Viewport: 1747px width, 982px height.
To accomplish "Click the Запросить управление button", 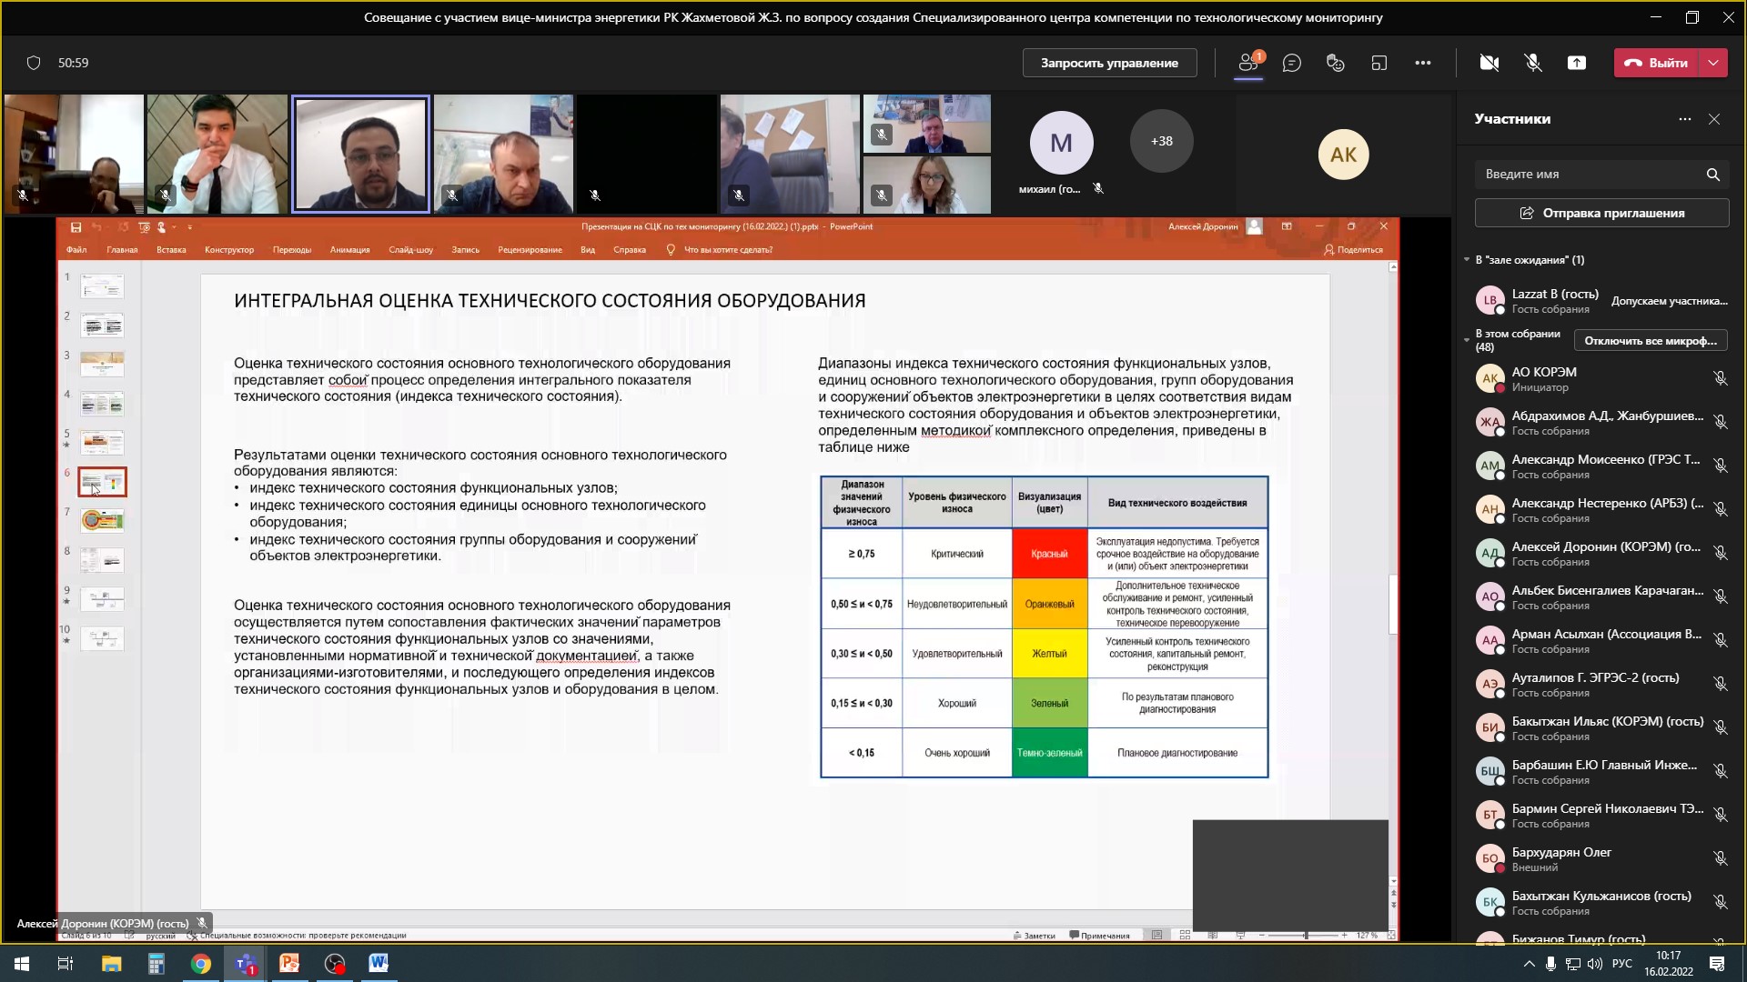I will (1109, 63).
